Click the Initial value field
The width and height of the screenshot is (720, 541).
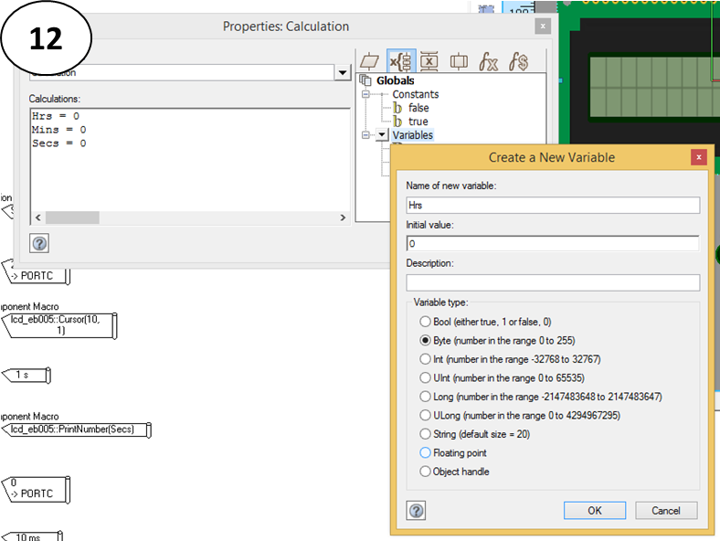tap(553, 243)
